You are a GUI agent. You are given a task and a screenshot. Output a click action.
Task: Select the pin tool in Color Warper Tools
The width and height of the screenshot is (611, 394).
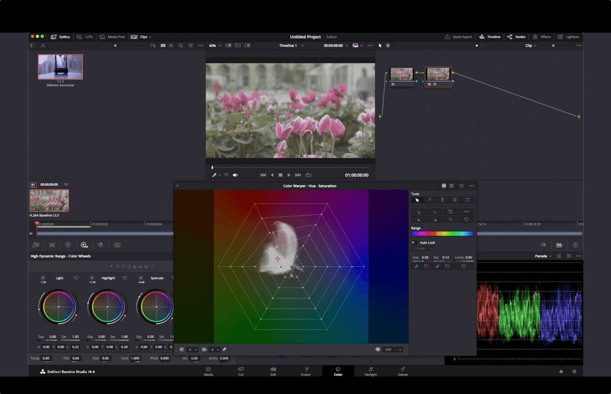(442, 200)
